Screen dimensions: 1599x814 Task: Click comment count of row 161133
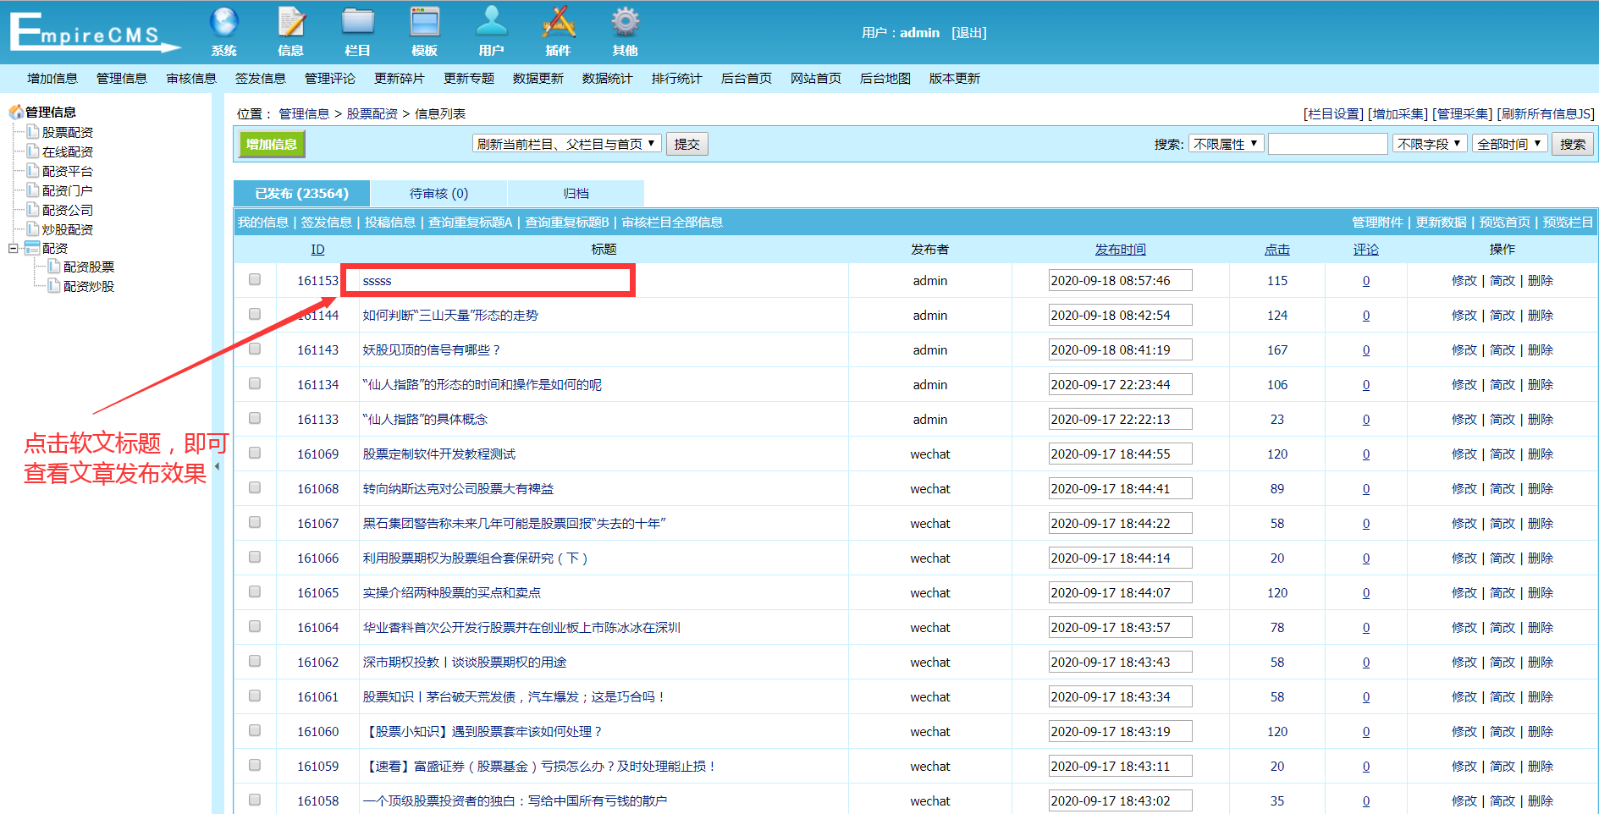pyautogui.click(x=1366, y=419)
